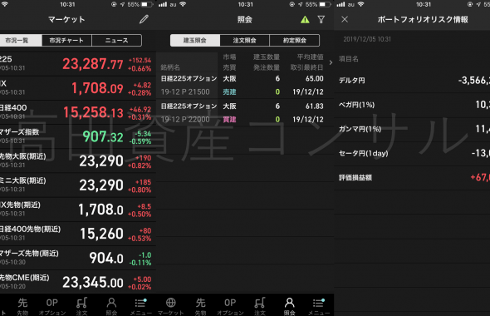Image resolution: width=490 pixels, height=316 pixels.
Task: Open the 1,708.09 index row
Action: [x=78, y=88]
